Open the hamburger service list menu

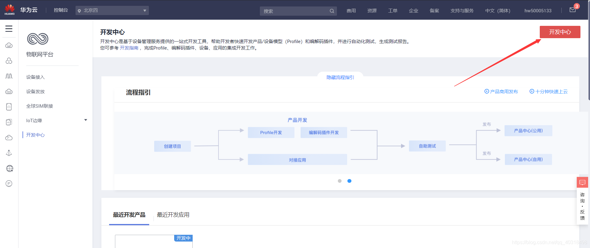(9, 29)
